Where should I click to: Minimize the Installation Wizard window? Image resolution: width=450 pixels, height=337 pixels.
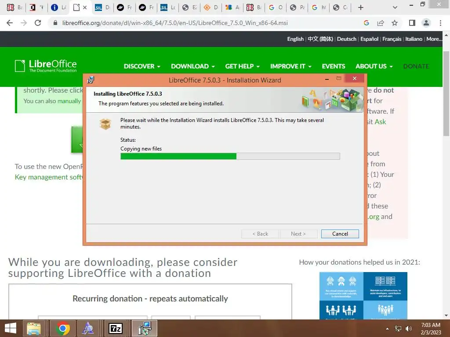tap(327, 79)
